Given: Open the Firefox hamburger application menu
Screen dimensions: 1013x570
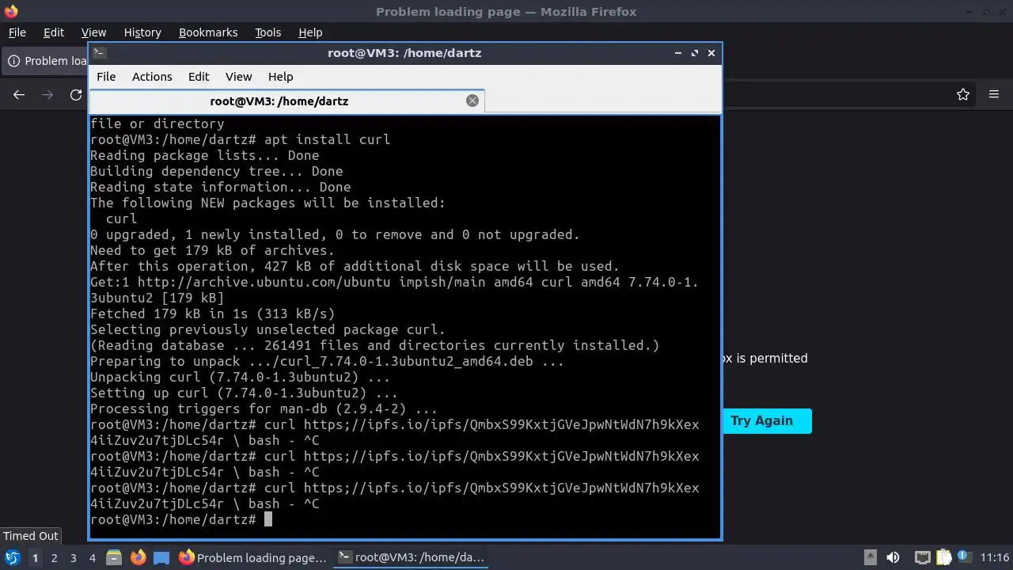Looking at the screenshot, I should coord(994,95).
